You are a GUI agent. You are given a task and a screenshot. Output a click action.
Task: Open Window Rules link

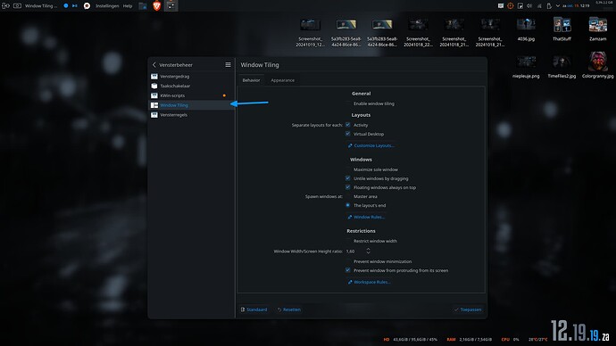[x=366, y=217]
